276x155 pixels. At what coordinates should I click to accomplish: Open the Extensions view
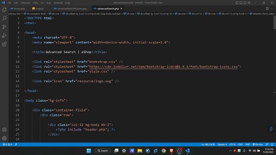(4, 44)
